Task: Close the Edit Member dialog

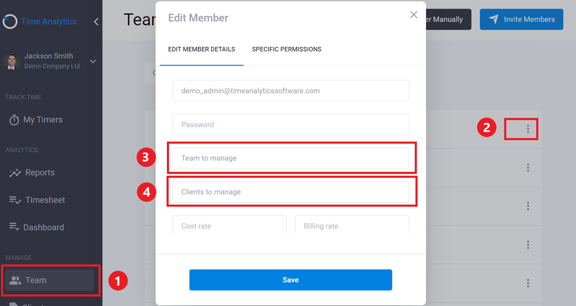Action: tap(414, 14)
